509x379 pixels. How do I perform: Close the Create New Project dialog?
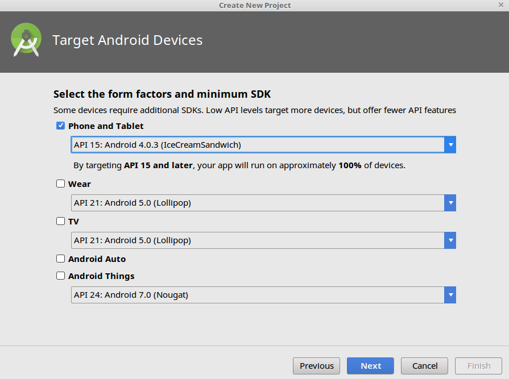click(x=501, y=5)
